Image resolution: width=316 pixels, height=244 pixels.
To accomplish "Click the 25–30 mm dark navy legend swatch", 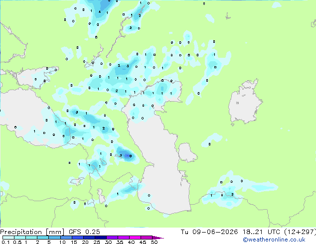I will [101, 238].
